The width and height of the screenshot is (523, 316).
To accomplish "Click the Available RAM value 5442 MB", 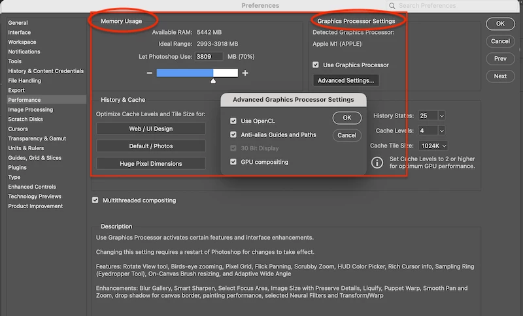I will click(209, 32).
